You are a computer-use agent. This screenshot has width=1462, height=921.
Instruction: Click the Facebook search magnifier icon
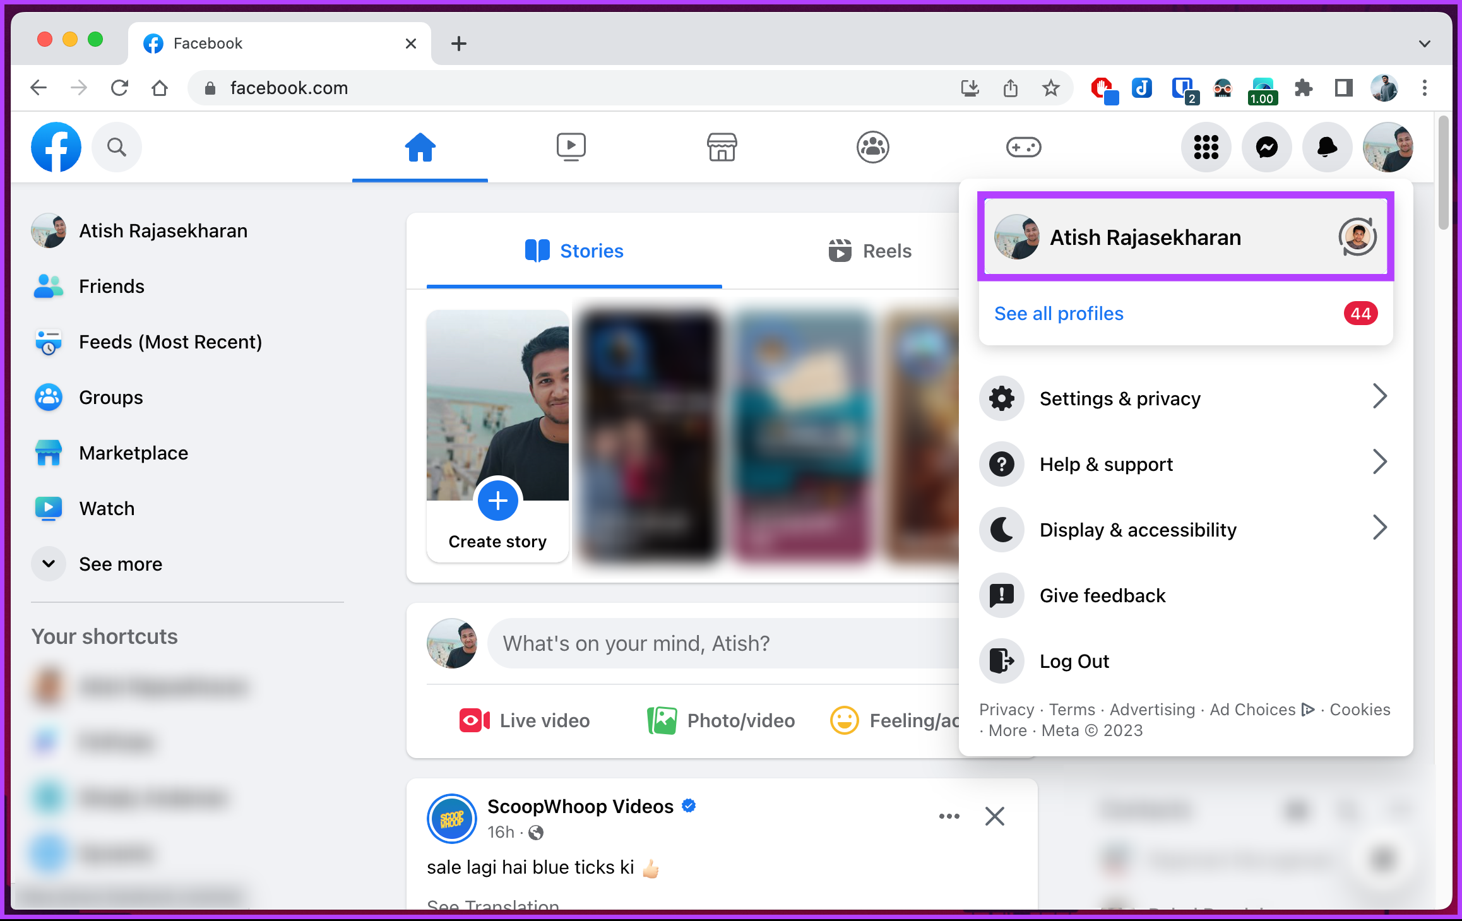117,147
